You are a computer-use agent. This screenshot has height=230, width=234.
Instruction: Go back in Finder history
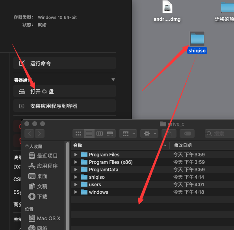click(x=30, y=134)
